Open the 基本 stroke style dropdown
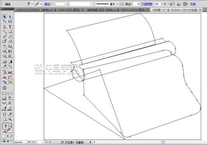This screenshot has width=207, height=145. click(x=118, y=4)
